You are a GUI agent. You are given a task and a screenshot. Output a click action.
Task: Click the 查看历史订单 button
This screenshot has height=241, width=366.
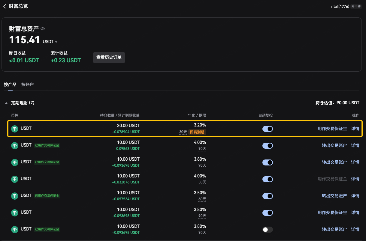pos(109,57)
